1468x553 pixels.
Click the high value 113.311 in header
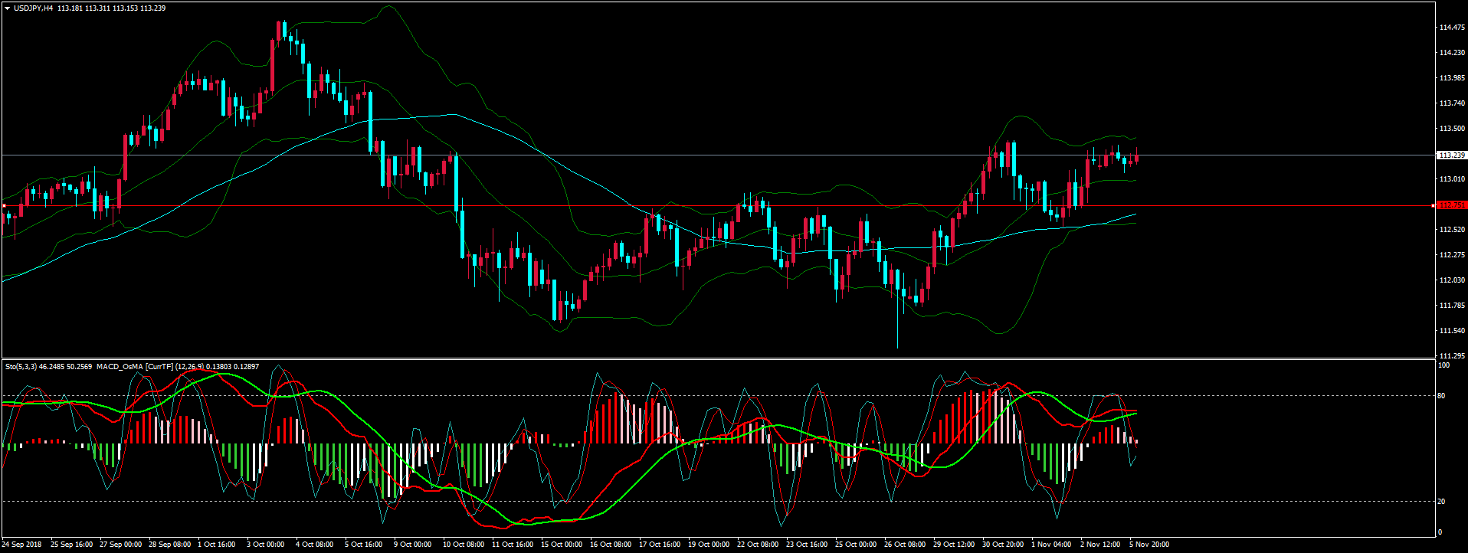pyautogui.click(x=97, y=8)
